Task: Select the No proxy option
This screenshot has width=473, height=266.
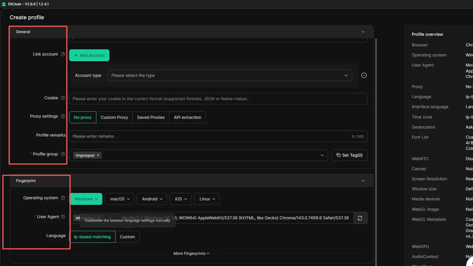Action: coord(83,117)
